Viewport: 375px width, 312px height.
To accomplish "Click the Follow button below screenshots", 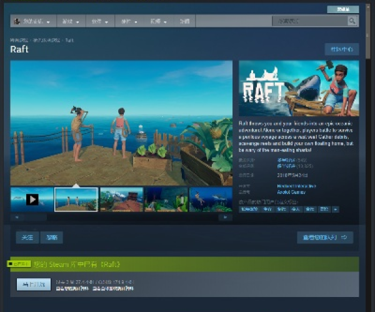I will click(27, 238).
